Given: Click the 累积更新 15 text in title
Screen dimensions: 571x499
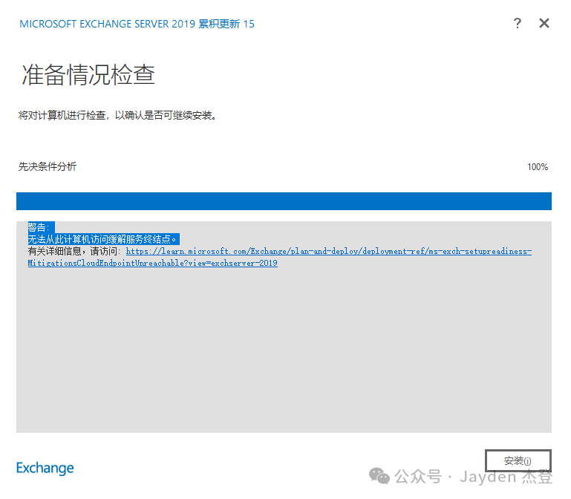Looking at the screenshot, I should pyautogui.click(x=226, y=24).
